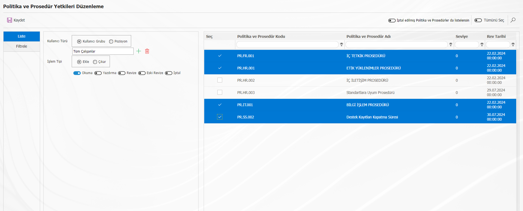This screenshot has width=523, height=211.
Task: Add user group with green plus icon
Action: coord(139,51)
